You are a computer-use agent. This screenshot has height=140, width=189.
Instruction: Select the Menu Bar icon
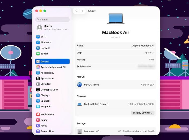pyautogui.click(x=38, y=84)
